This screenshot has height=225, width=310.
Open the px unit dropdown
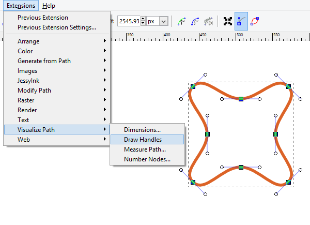click(x=163, y=21)
